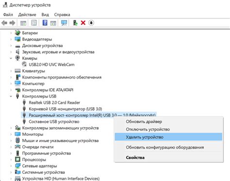Open the Действие menu
230x181 pixels.
(27, 15)
